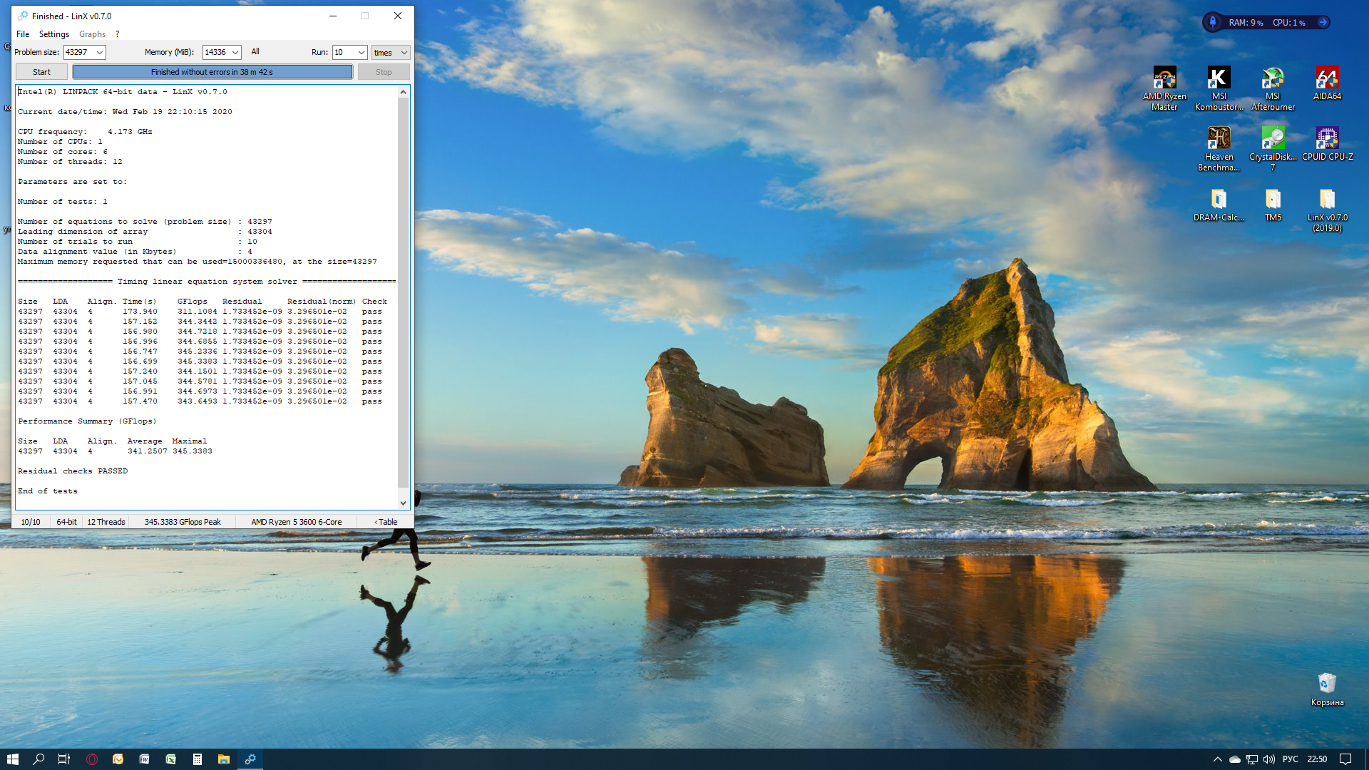Open the times unit dropdown

pyautogui.click(x=404, y=52)
